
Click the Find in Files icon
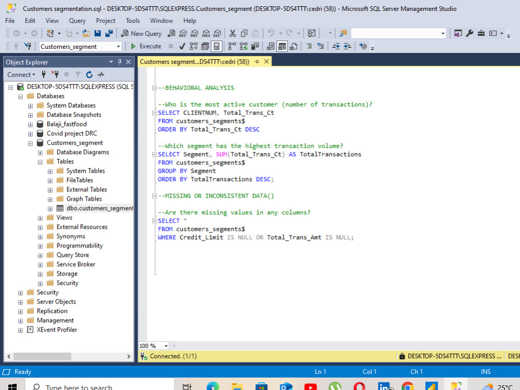pos(343,33)
